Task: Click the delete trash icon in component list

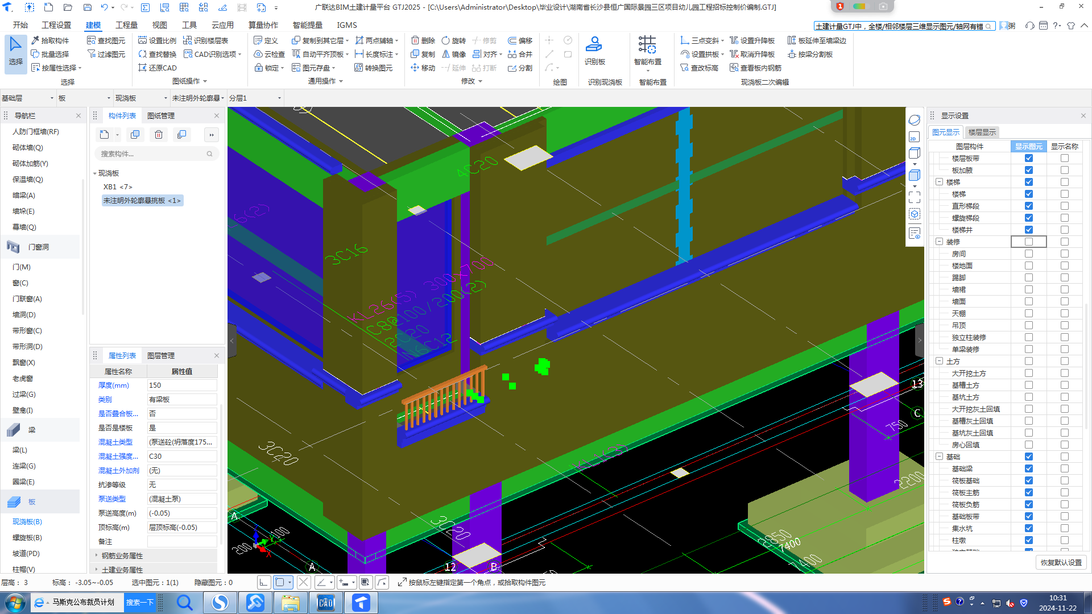Action: [x=159, y=135]
